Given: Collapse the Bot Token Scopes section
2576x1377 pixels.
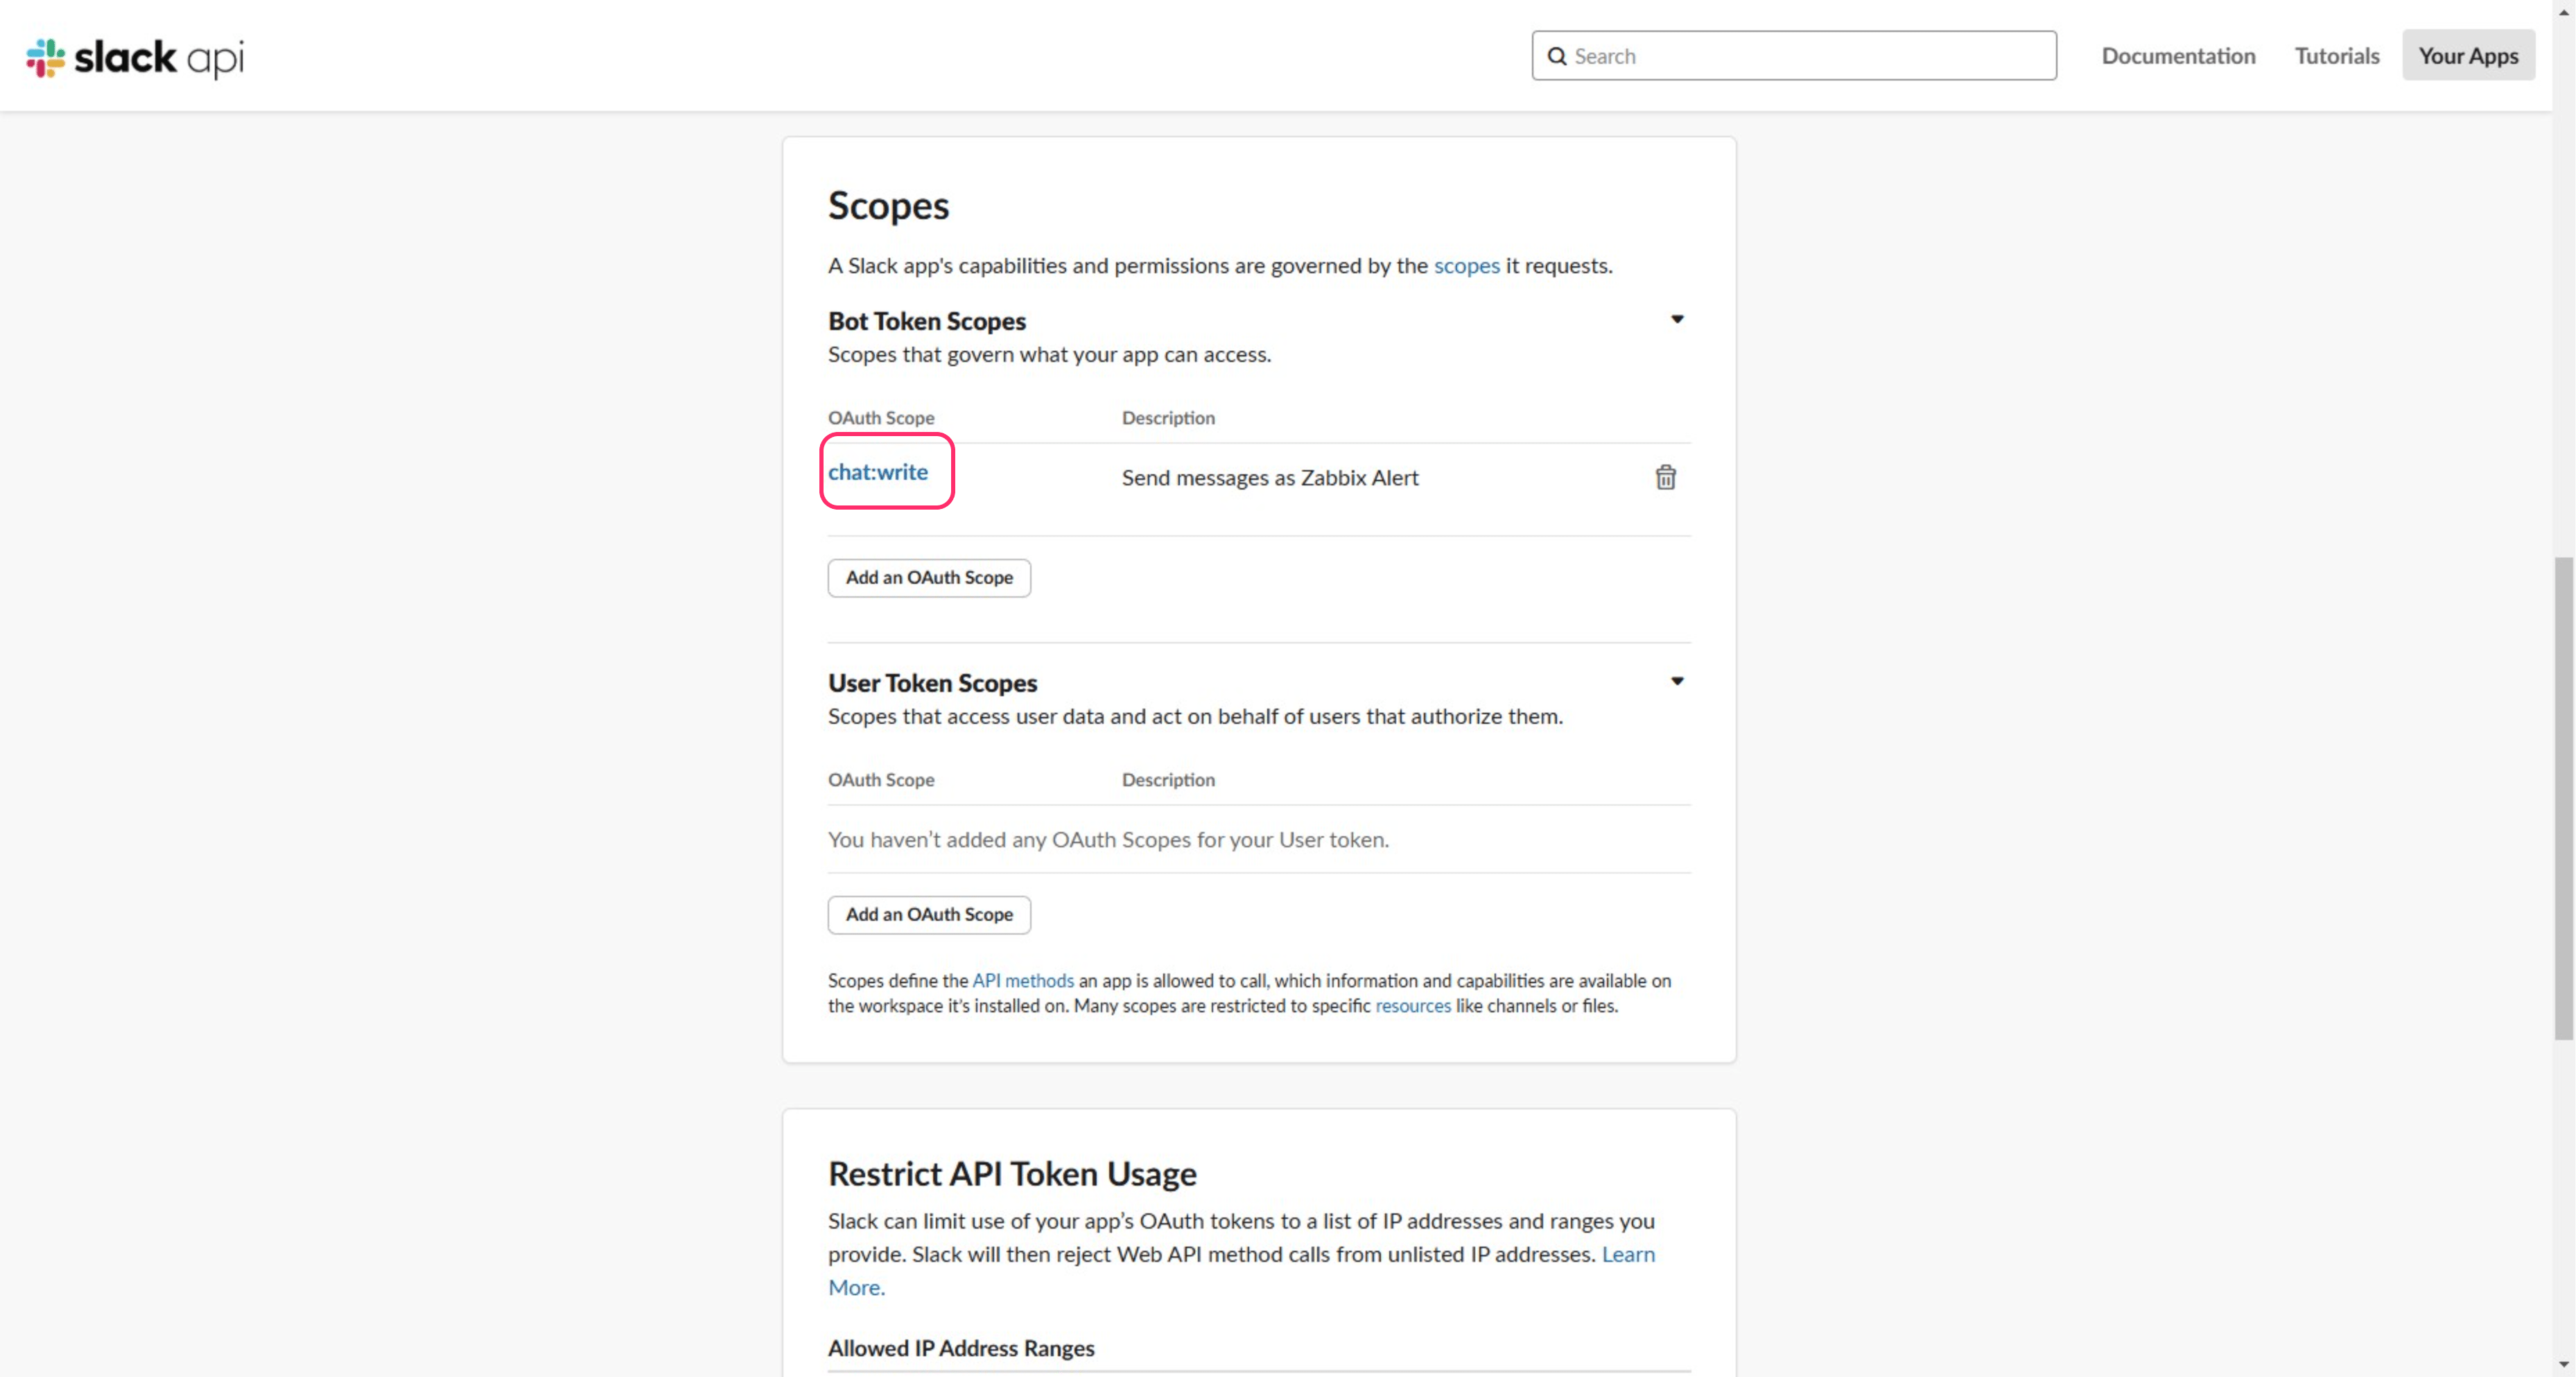Looking at the screenshot, I should click(1677, 319).
